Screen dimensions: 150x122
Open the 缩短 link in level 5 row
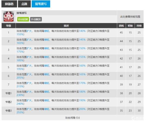point(47,66)
